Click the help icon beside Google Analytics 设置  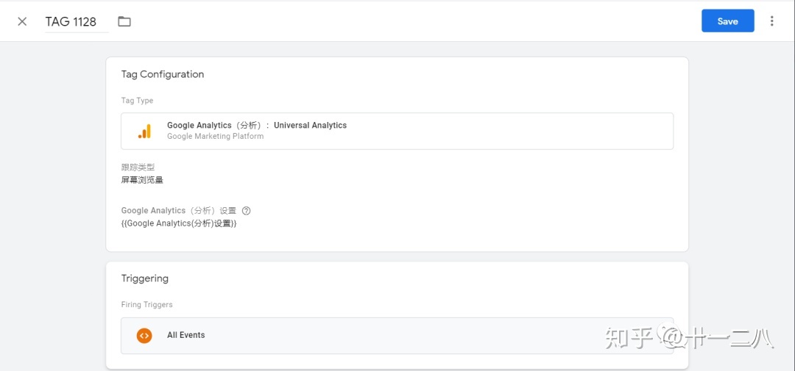point(247,211)
